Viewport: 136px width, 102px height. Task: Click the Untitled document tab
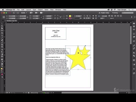pyautogui.click(x=12, y=21)
